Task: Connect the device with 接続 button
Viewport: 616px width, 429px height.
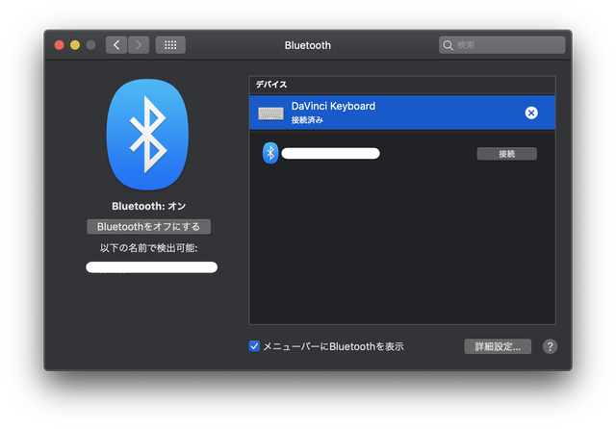Action: 507,154
